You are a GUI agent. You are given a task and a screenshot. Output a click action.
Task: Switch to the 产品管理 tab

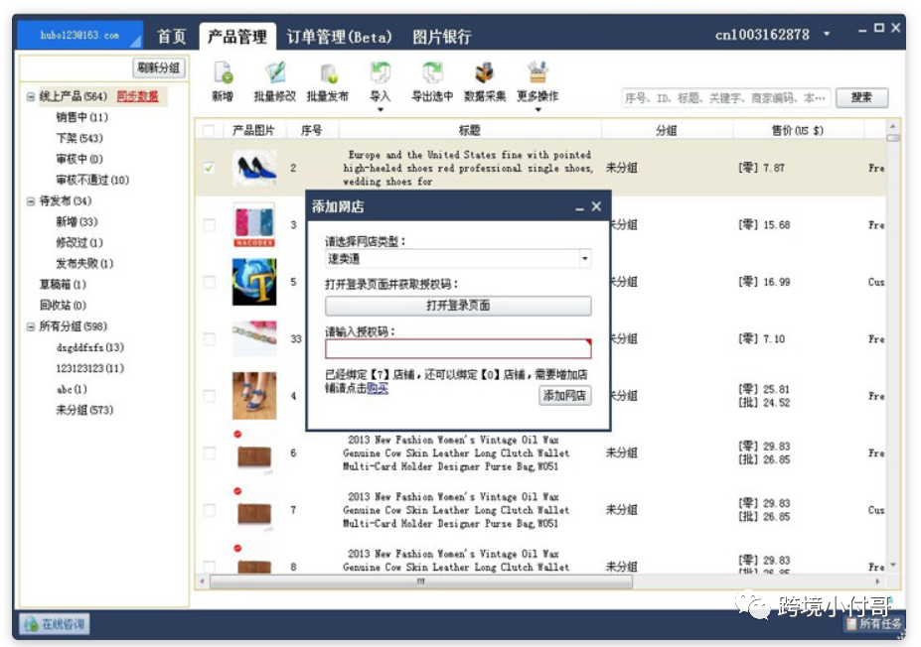(237, 37)
